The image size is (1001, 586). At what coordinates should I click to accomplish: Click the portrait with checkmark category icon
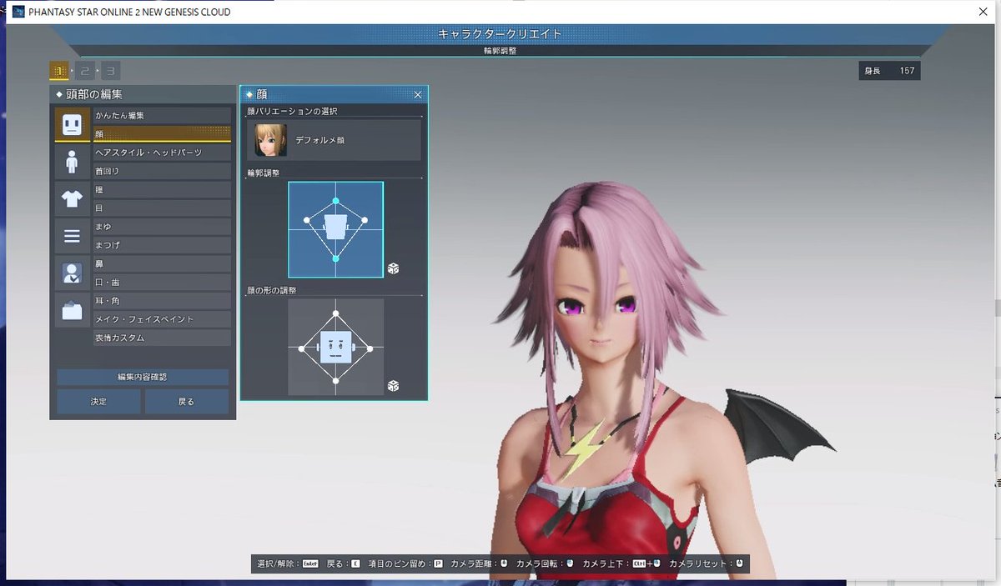[x=73, y=273]
